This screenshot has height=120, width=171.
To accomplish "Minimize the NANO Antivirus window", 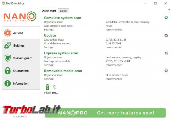I will 145,3.
